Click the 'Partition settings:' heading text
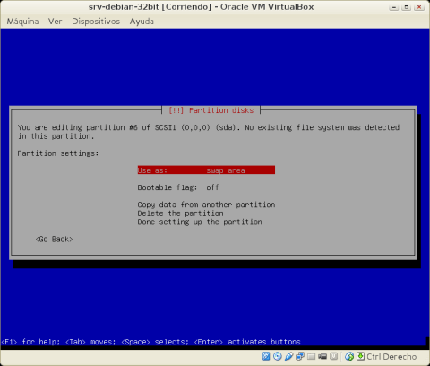The height and width of the screenshot is (366, 430). coord(58,153)
